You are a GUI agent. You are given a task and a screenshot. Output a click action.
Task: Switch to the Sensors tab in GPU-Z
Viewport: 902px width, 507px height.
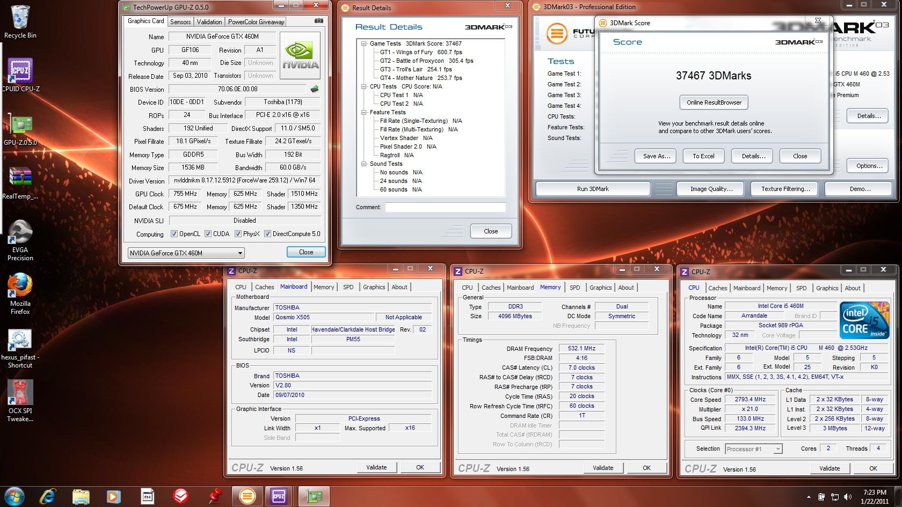click(180, 22)
